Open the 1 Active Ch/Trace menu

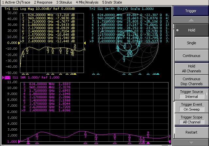tap(16, 2)
